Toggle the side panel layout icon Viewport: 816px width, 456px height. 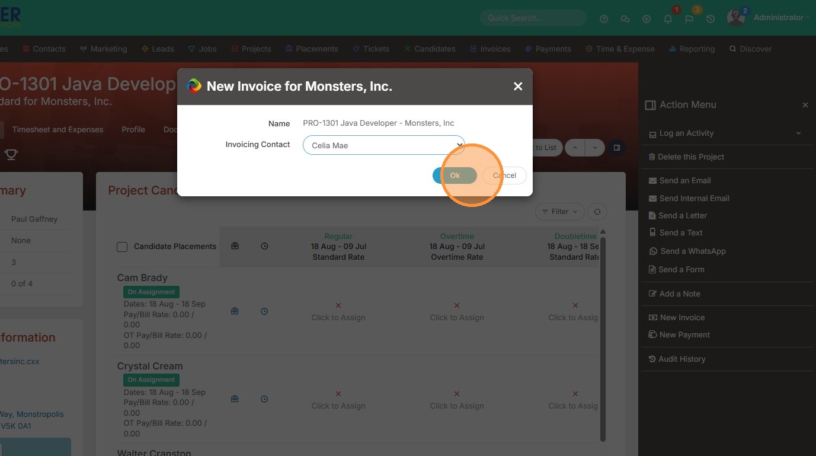tap(616, 148)
